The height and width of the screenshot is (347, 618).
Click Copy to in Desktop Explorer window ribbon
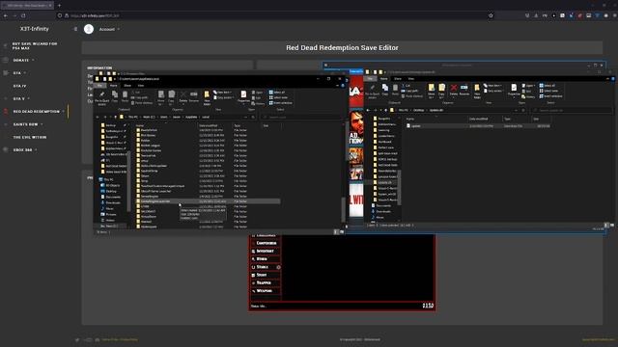pos(442,91)
